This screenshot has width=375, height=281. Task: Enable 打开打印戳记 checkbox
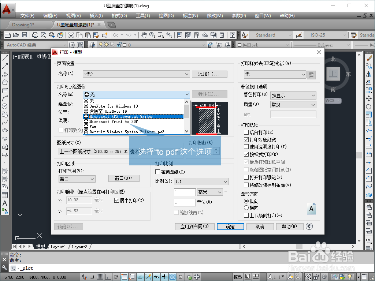coord(246,177)
